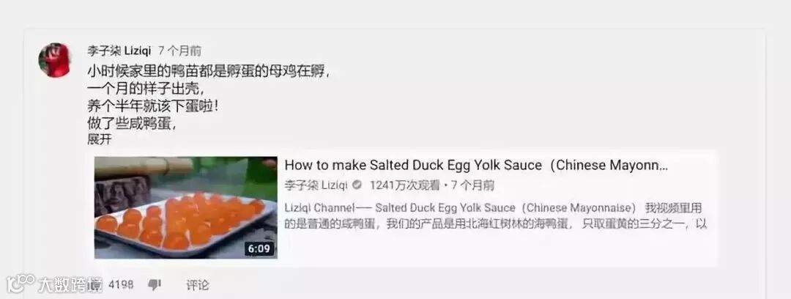Click the comment line 一个月的样子出壳
This screenshot has width=791, height=299.
point(146,89)
